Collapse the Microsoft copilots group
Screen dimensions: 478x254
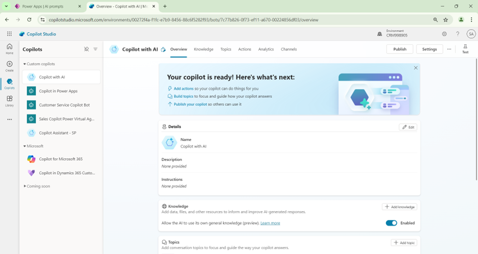click(x=24, y=146)
